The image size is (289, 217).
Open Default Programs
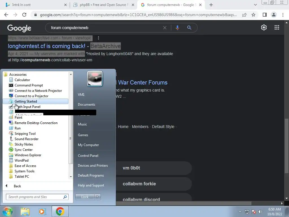(x=91, y=175)
